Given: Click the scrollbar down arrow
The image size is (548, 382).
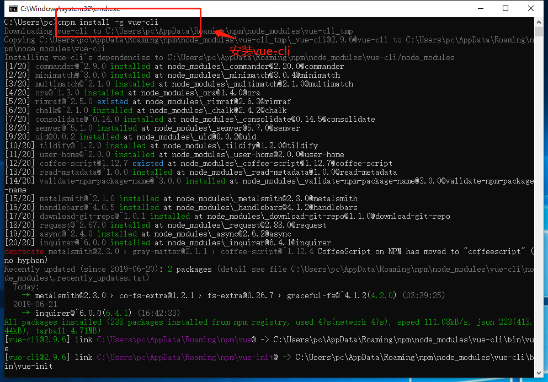Looking at the screenshot, I should coord(539,373).
